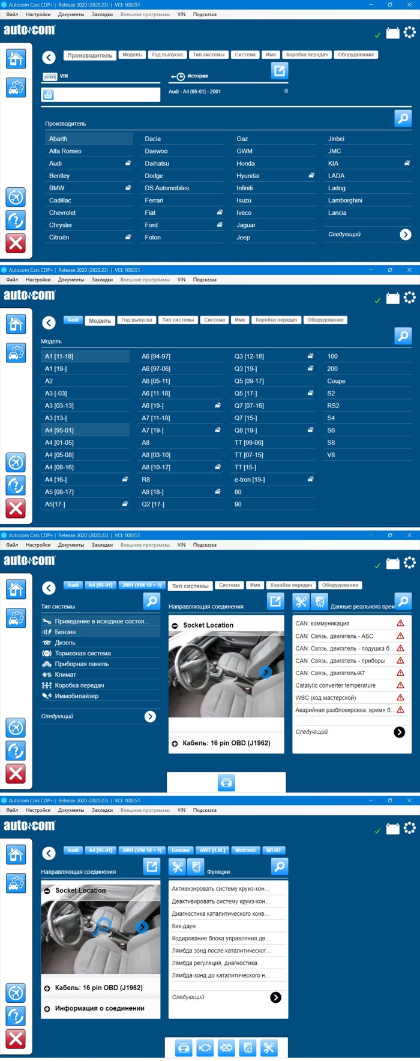Viewport: 420px width, 1061px height.
Task: Select Lamborghini in the manufacturer list
Action: 368,200
